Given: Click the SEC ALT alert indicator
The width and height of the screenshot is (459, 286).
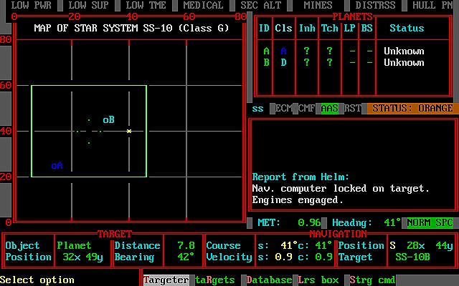Looking at the screenshot, I should coord(260,5).
